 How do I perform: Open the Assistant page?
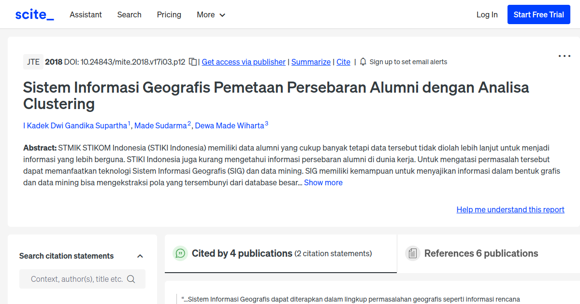[x=86, y=14]
